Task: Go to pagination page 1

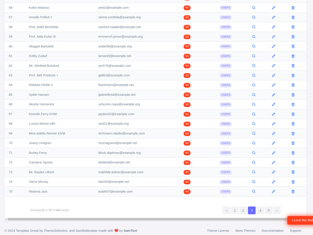Action: pyautogui.click(x=235, y=210)
